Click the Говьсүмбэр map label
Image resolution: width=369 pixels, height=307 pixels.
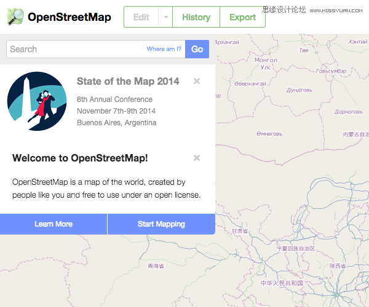331,71
